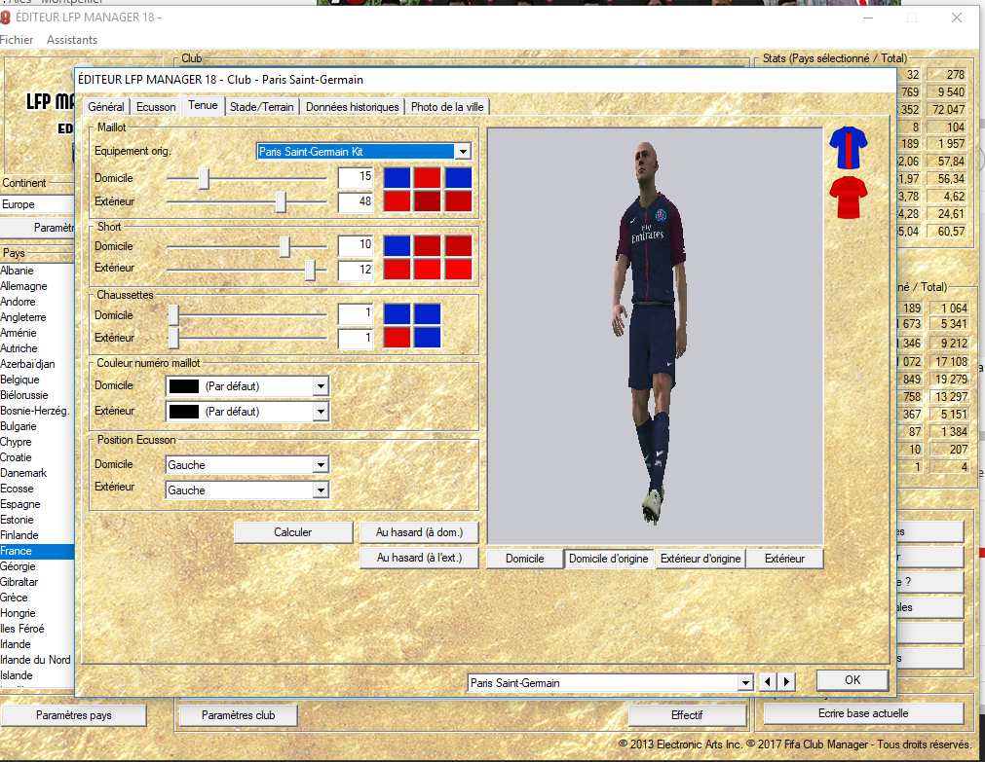Click first blue Maillot Domicile colour swatch

(397, 178)
